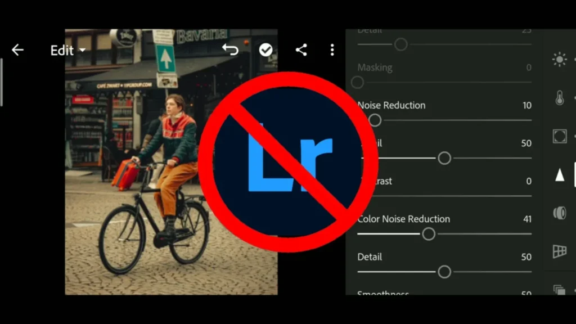Screen dimensions: 576x324
Task: Go back using the back arrow
Action: (x=17, y=49)
